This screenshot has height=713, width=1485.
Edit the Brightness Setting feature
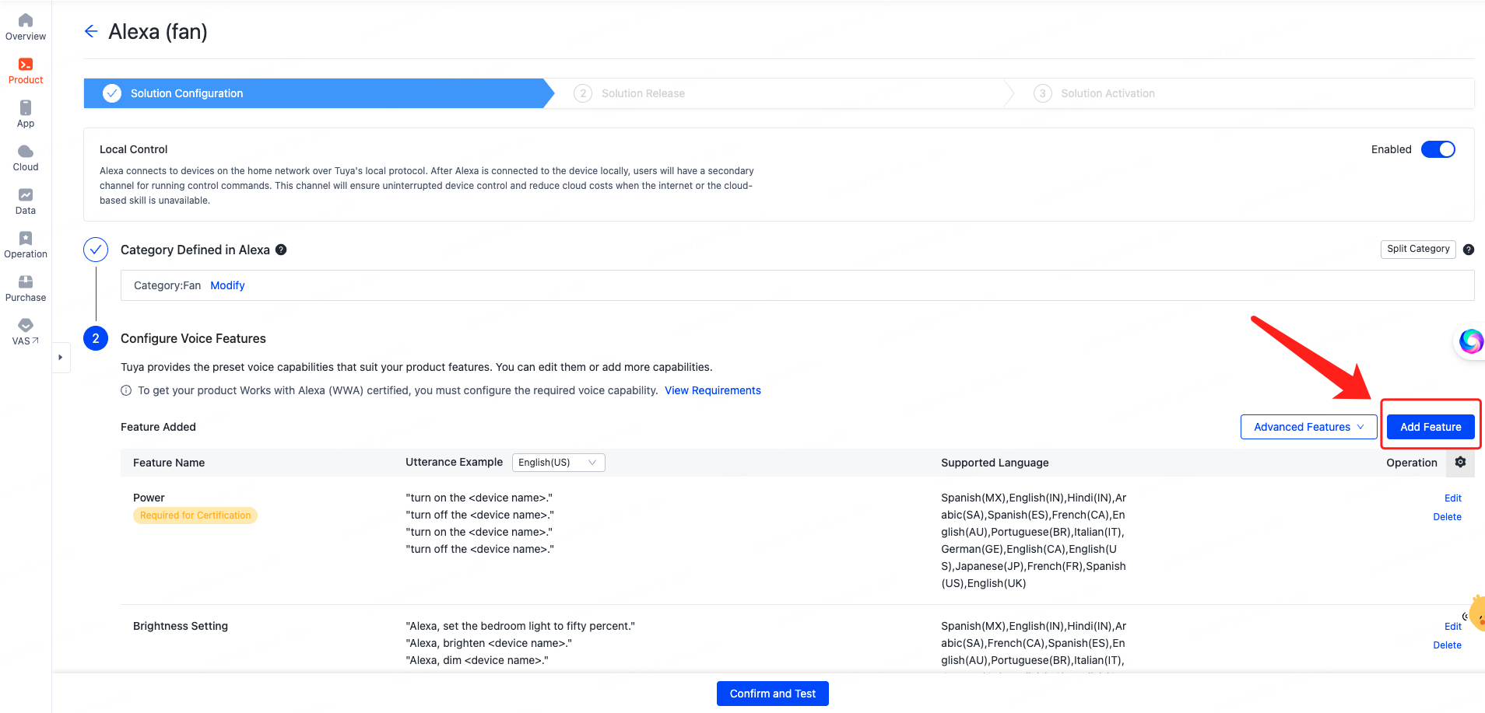click(x=1452, y=627)
